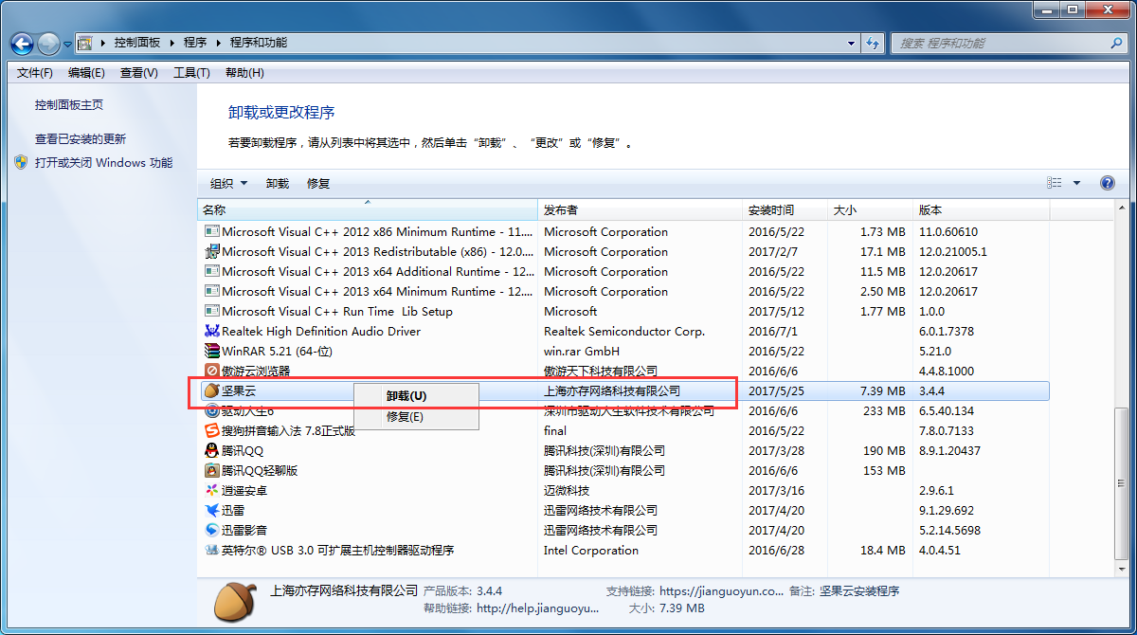Open 打开或关闭 Windows 功能 link
Image resolution: width=1137 pixels, height=635 pixels.
pos(104,162)
